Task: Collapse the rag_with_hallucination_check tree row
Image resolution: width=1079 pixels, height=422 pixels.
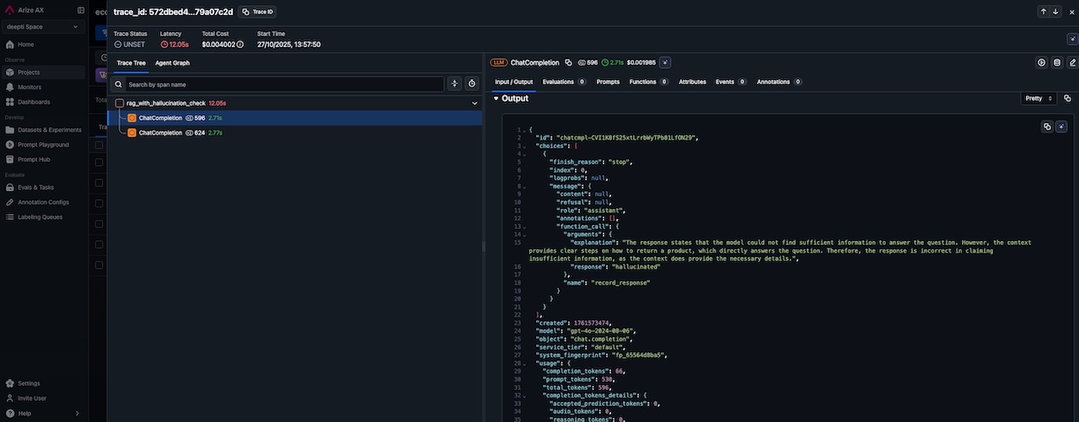Action: coord(475,103)
